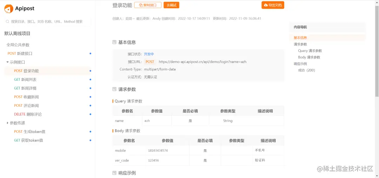The image size is (379, 178).
Task: Click blue dot beside GET 获取token值
Action: click(91, 140)
